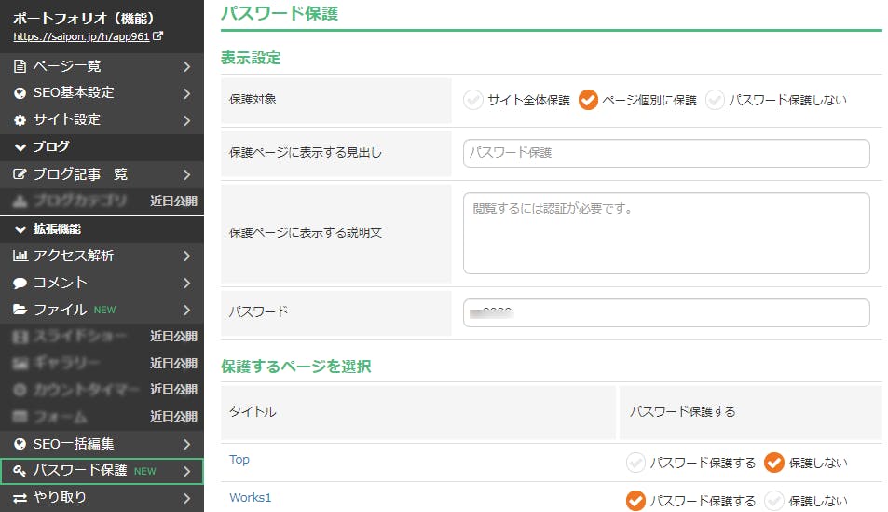Open the Top page link
The image size is (888, 512).
[239, 460]
